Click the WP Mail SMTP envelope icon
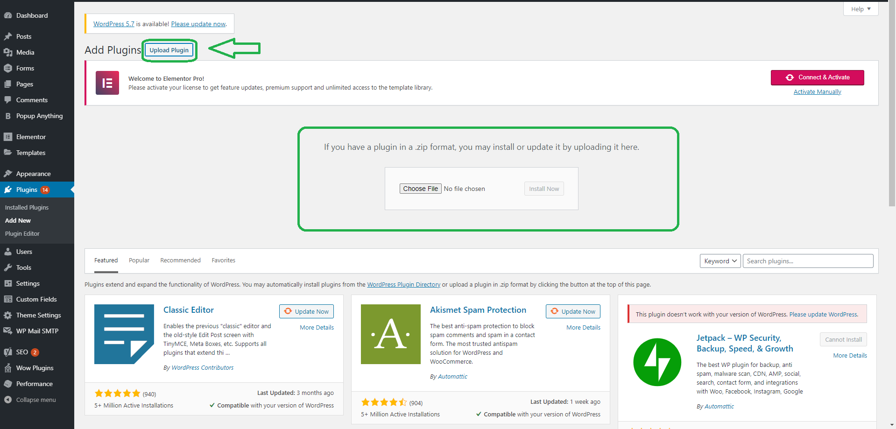Screen dimensions: 896x429 click(8, 331)
